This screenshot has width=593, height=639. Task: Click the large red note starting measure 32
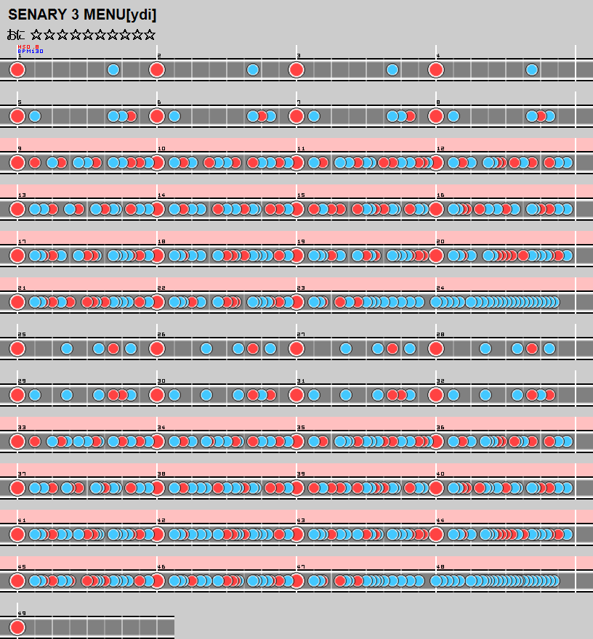coord(435,395)
